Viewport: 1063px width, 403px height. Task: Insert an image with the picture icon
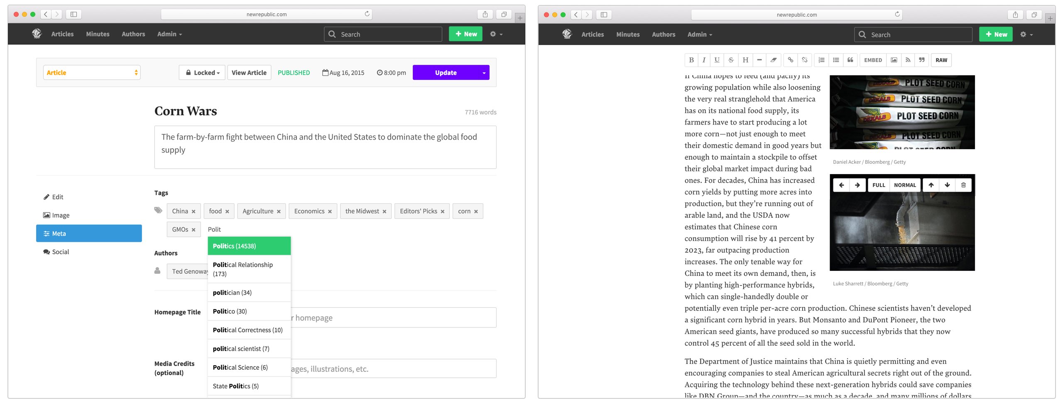coord(894,60)
